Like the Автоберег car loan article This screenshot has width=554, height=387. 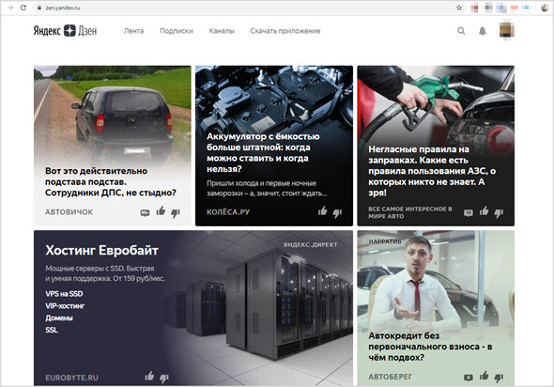[x=484, y=376]
